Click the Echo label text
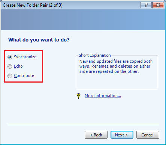Viewport: 166px width, 145px height. 18,66
